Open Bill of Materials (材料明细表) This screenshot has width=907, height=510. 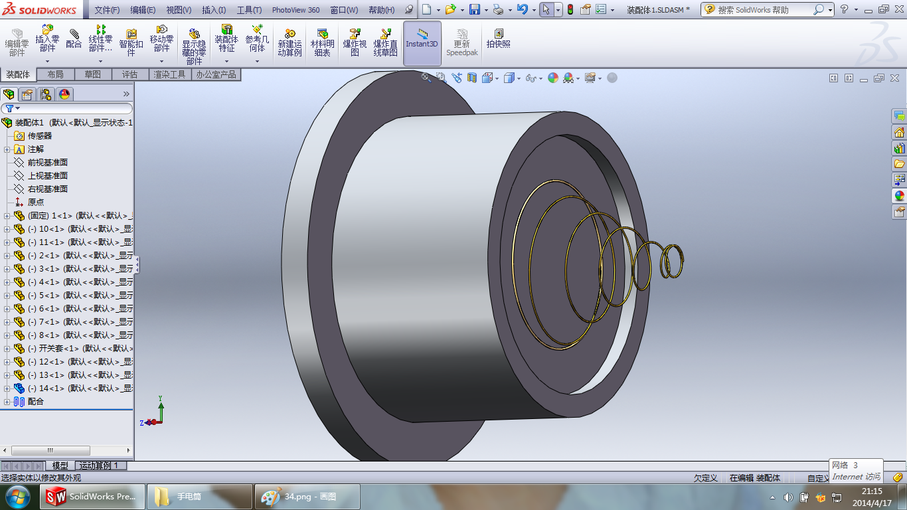click(x=322, y=42)
